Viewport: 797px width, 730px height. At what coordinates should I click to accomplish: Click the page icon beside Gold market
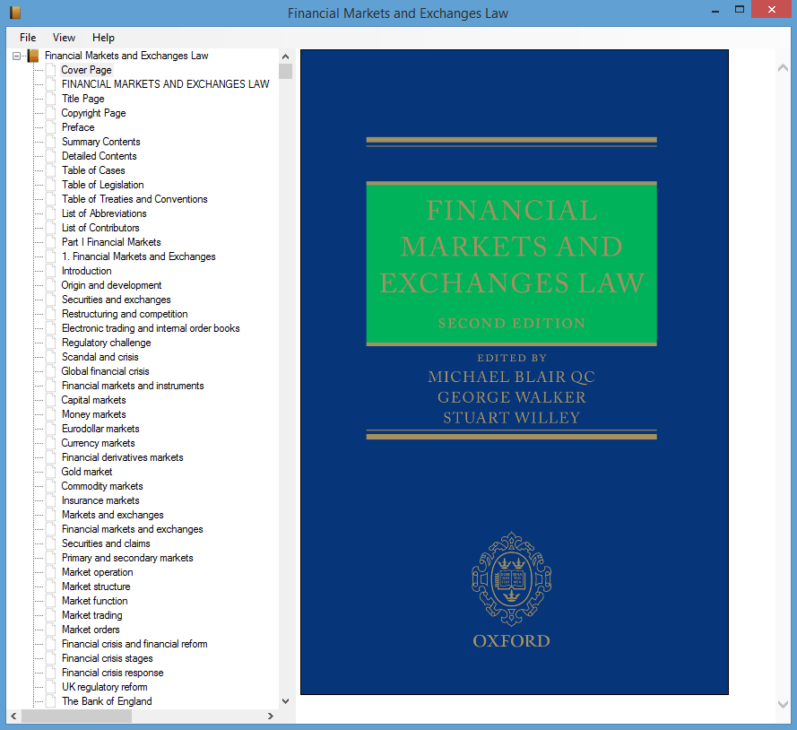pyautogui.click(x=51, y=472)
